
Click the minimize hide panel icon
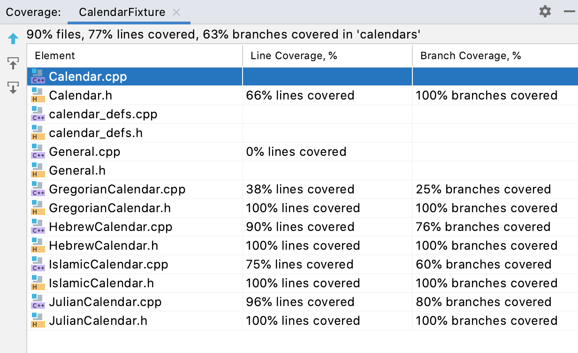click(x=569, y=12)
